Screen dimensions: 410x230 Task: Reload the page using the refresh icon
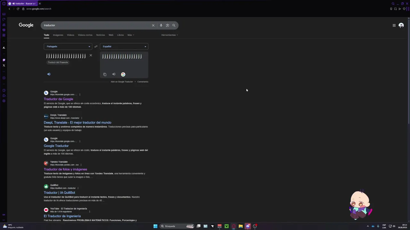[18, 9]
